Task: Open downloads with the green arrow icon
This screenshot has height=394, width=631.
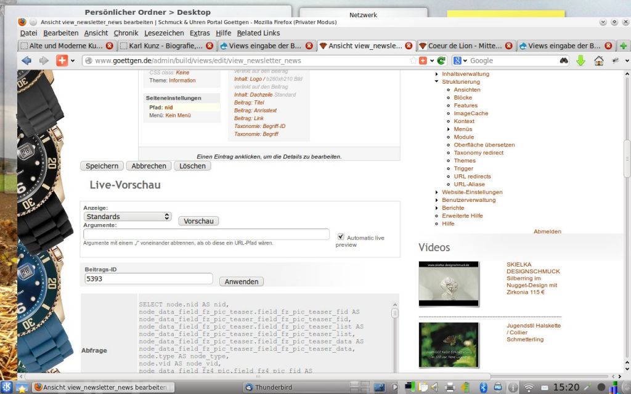Action: coord(580,60)
